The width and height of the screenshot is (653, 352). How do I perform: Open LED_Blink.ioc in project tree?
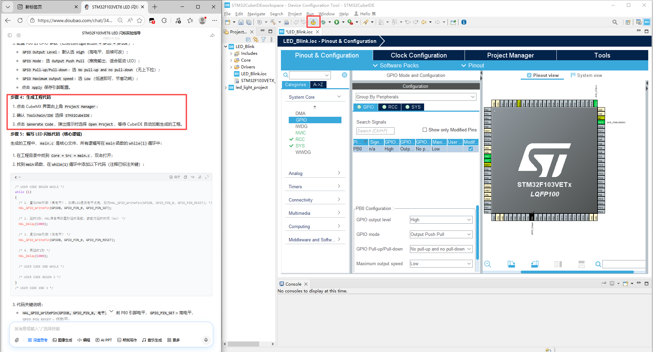pos(254,74)
